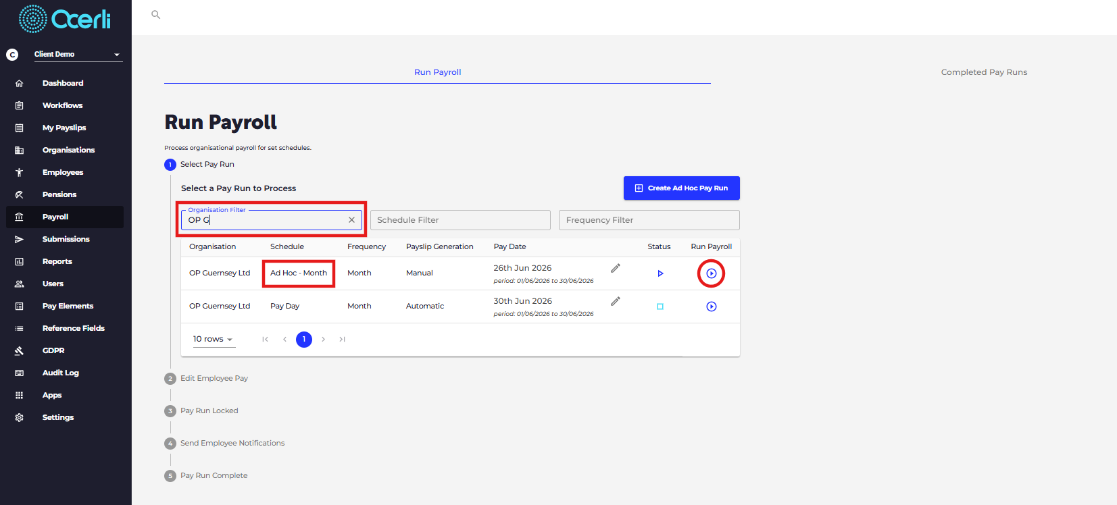Open the Frequency Filter field
The height and width of the screenshot is (505, 1117).
649,220
